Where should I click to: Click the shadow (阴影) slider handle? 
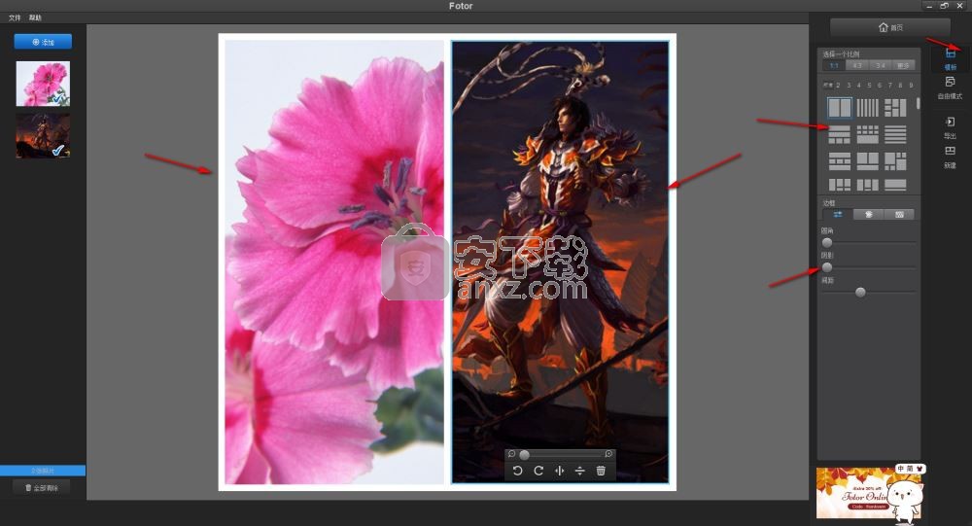pyautogui.click(x=827, y=267)
